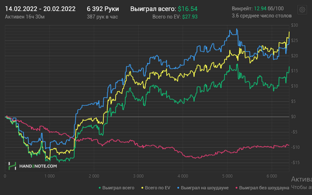This screenshot has width=312, height=195.
Task: Click the 'Всего по EV:' header label
Action: pyautogui.click(x=167, y=17)
